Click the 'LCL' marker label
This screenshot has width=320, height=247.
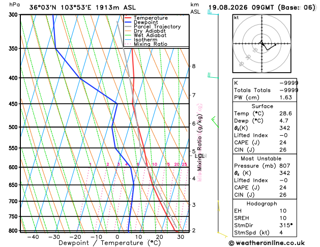200,156
